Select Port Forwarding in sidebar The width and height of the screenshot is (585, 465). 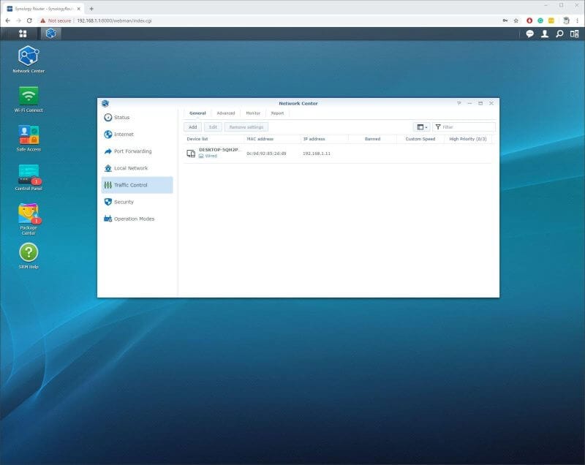(x=132, y=151)
